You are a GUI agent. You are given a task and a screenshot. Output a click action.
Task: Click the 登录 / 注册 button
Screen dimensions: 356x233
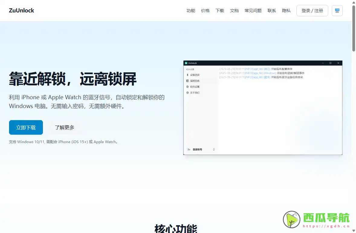[312, 11]
